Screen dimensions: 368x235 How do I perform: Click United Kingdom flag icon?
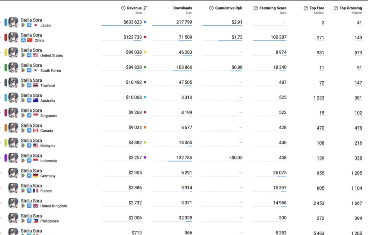coord(36,206)
